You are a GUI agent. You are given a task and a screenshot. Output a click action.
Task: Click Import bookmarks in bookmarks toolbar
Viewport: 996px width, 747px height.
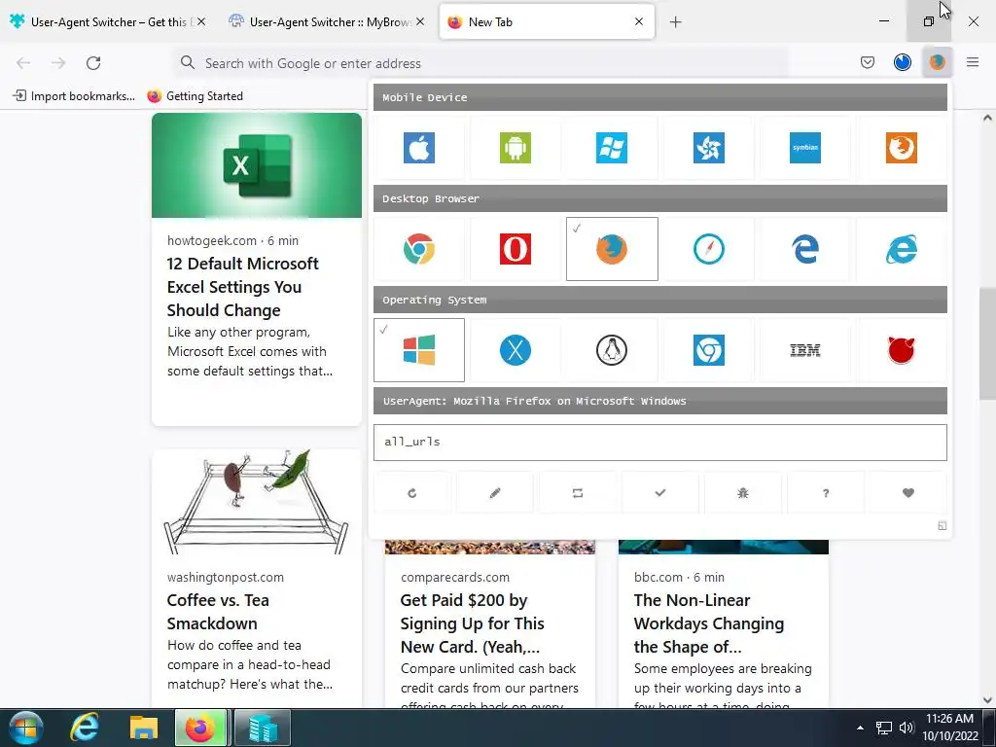(74, 96)
